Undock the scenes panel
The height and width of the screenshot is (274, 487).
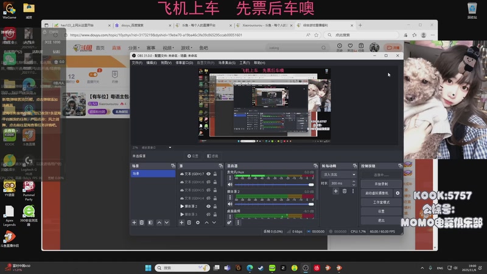click(x=173, y=166)
